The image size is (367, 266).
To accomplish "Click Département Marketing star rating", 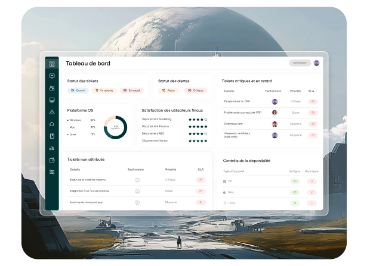I will pos(198,119).
